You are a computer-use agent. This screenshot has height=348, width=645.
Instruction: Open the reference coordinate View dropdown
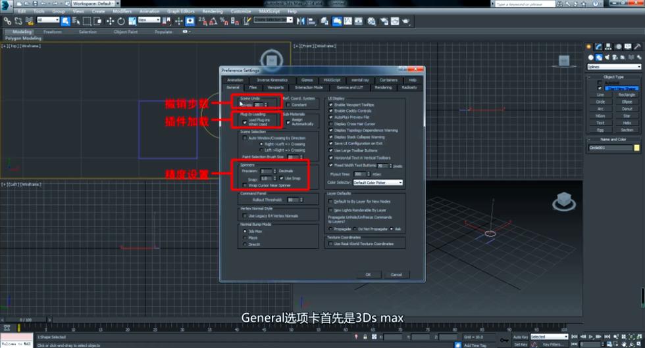[x=149, y=20]
